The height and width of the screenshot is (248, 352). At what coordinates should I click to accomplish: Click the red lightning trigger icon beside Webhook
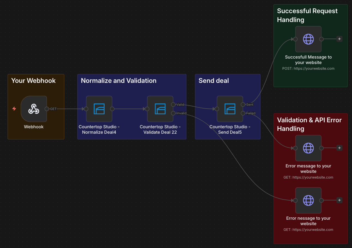[x=14, y=109]
